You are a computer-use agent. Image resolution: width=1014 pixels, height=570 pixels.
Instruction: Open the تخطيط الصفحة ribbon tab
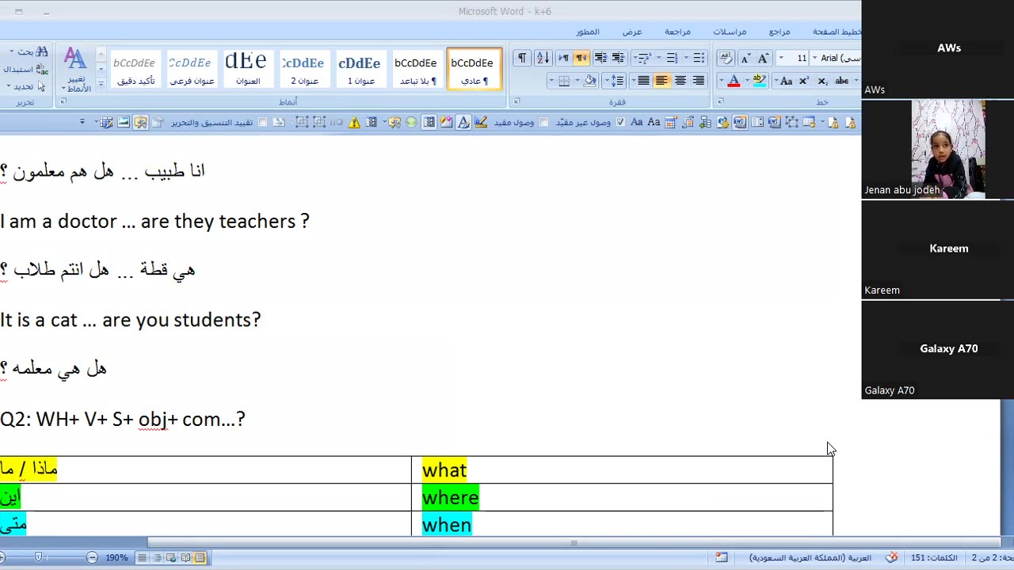837,32
